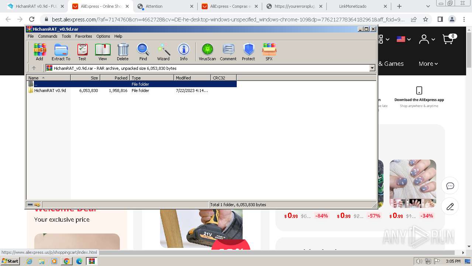Image resolution: width=472 pixels, height=266 pixels.
Task: Open the Wizard wand icon
Action: (x=163, y=52)
